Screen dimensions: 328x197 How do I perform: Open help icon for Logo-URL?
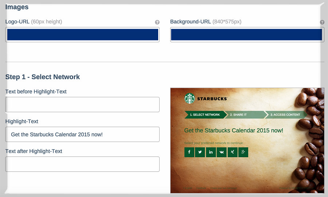pyautogui.click(x=157, y=22)
